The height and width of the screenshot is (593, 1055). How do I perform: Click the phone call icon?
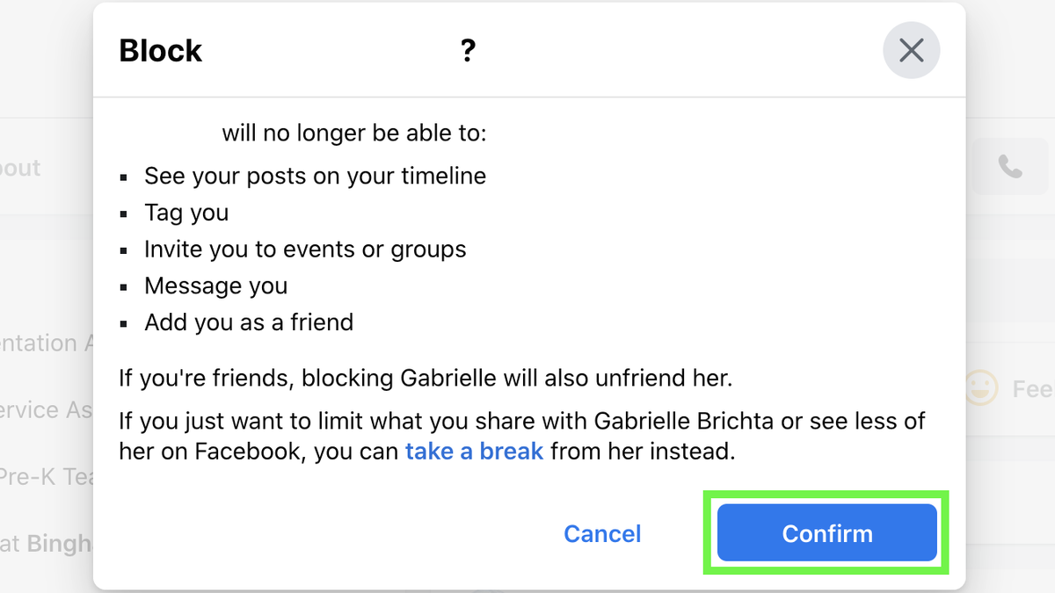[x=1009, y=166]
